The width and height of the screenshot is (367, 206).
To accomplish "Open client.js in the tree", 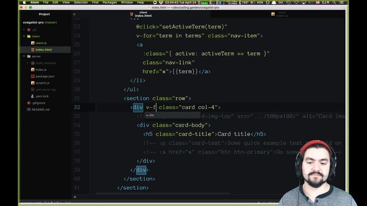I will tap(41, 43).
